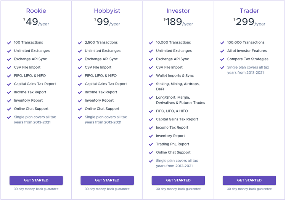Screen dimensions: 286x200
Task: Click checkmark next to Trader 100,000 Transactions
Action: [x=222, y=43]
